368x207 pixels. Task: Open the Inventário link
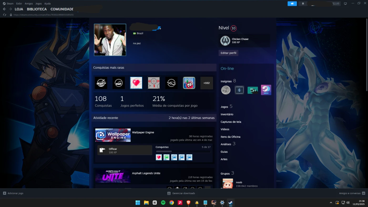[x=227, y=114]
